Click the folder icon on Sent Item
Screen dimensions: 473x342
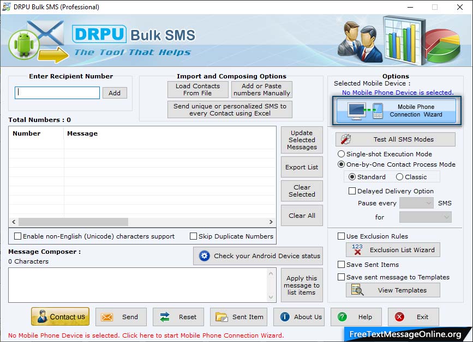pyautogui.click(x=221, y=317)
